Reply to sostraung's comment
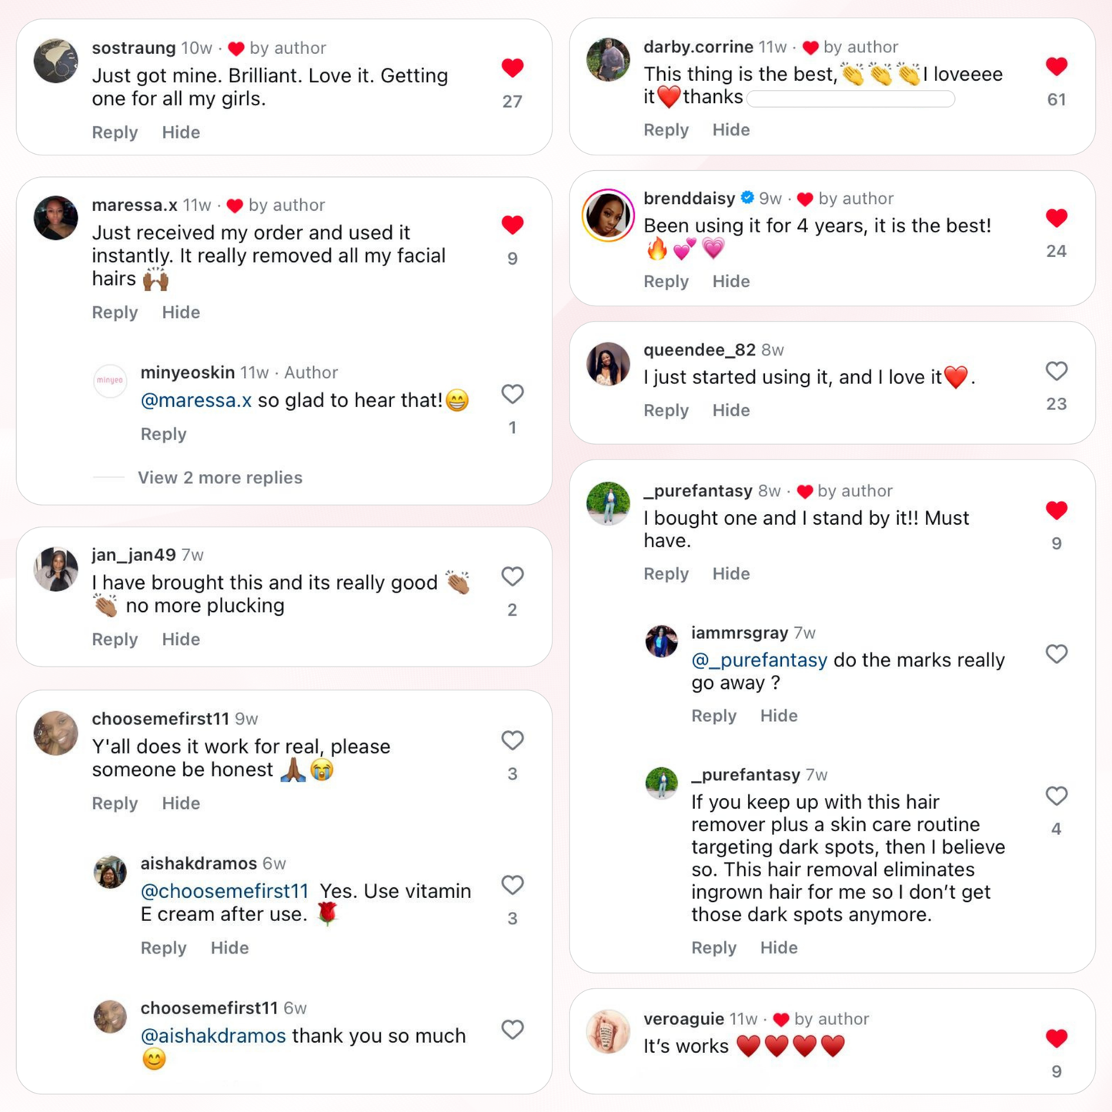1112x1112 pixels. point(115,132)
